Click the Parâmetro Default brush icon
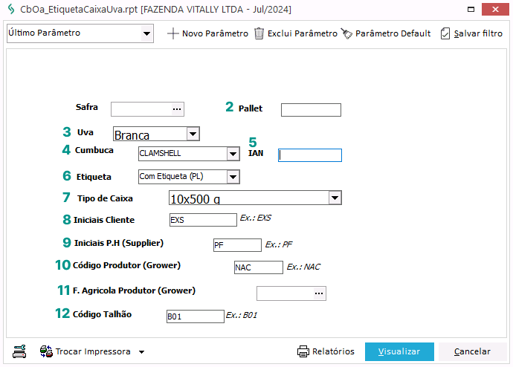 pos(346,33)
